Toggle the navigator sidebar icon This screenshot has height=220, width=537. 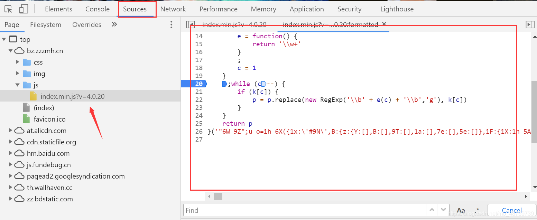point(190,25)
